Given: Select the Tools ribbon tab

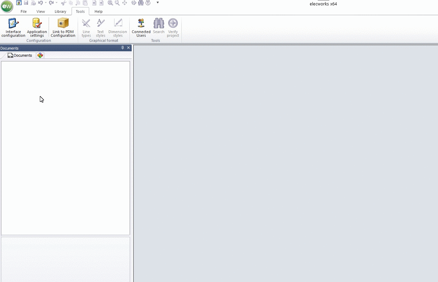Looking at the screenshot, I should pyautogui.click(x=80, y=11).
